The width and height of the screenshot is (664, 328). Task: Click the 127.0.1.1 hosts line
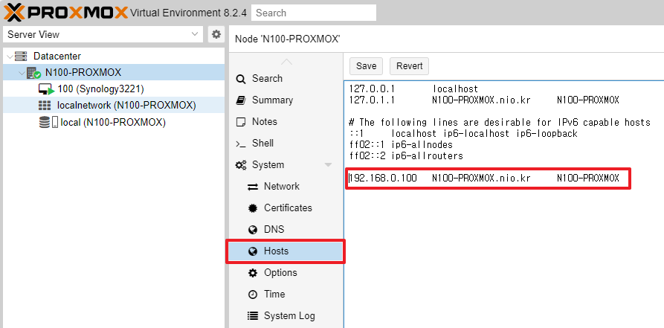(x=484, y=100)
